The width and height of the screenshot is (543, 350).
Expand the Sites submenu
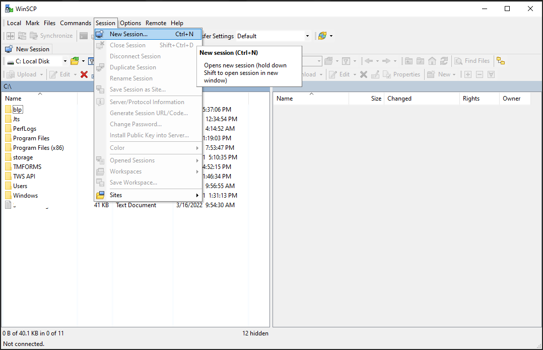[x=148, y=195]
